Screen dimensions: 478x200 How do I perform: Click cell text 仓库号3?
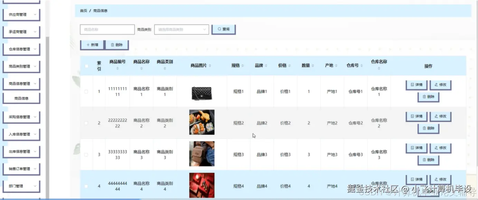point(356,155)
